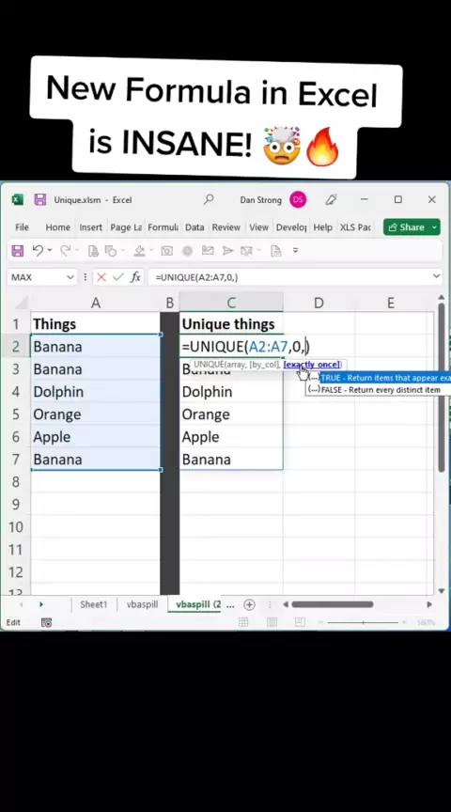Click the paste clipboard icon in toolbar
The image size is (451, 812).
coord(93,251)
